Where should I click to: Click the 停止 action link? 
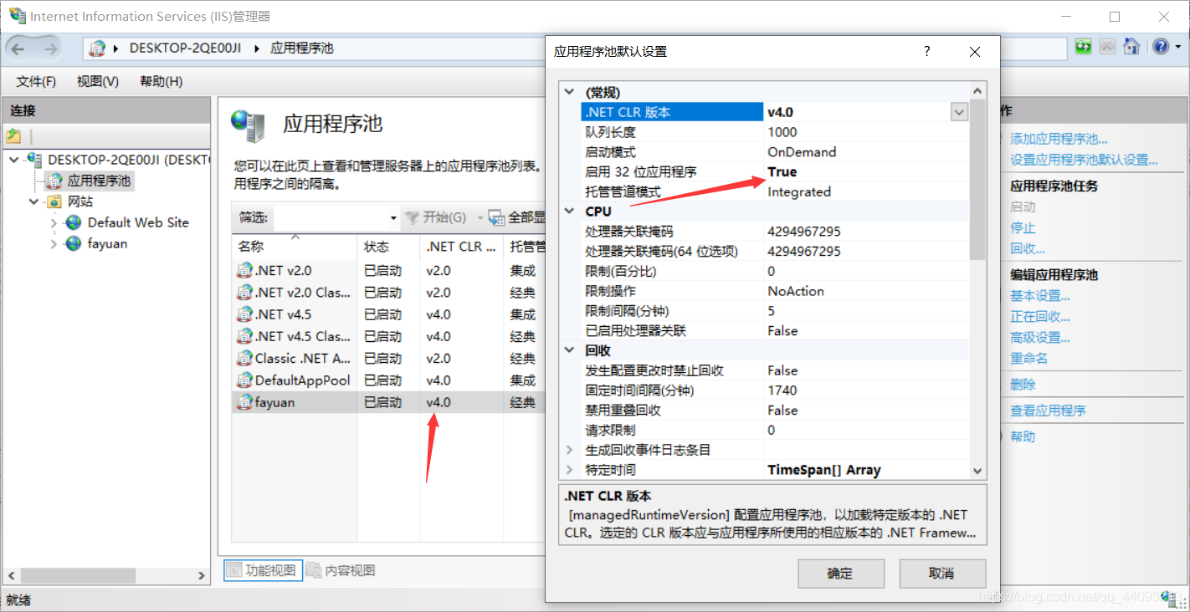coord(1023,227)
